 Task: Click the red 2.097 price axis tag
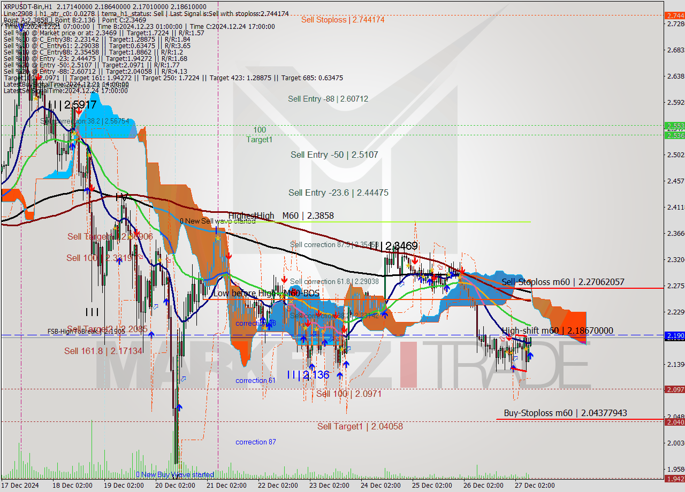click(674, 389)
